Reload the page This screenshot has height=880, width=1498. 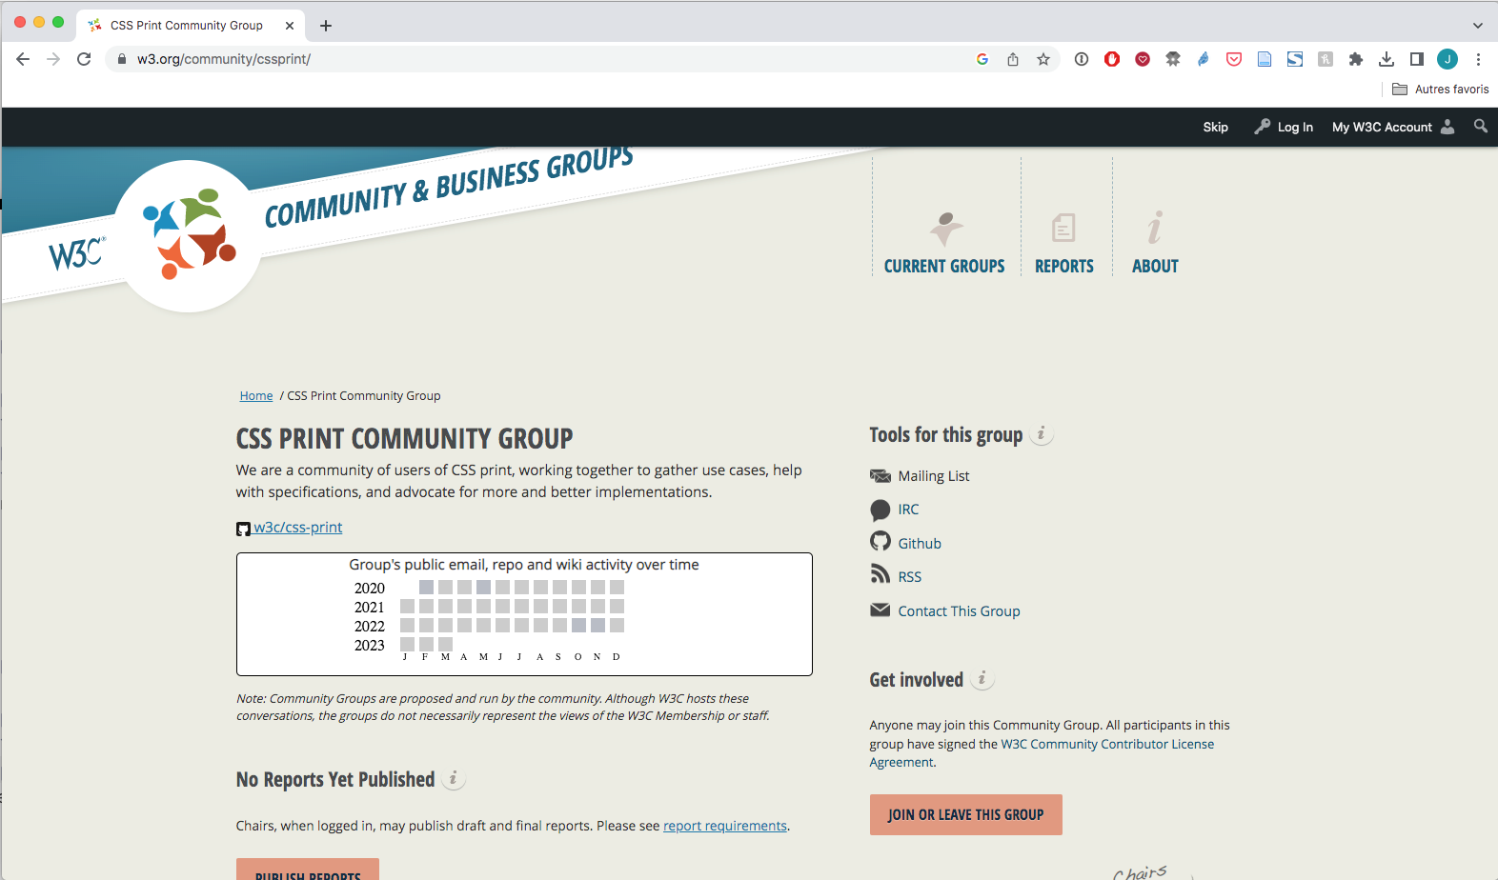pyautogui.click(x=84, y=59)
